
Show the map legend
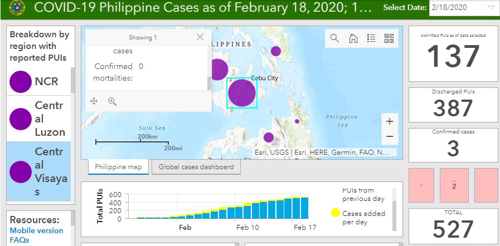[371, 38]
